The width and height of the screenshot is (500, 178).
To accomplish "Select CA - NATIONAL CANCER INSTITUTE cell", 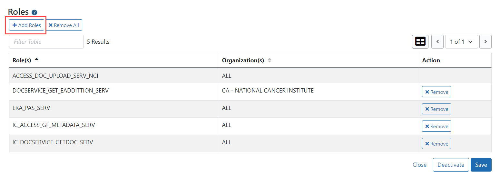I will point(268,91).
